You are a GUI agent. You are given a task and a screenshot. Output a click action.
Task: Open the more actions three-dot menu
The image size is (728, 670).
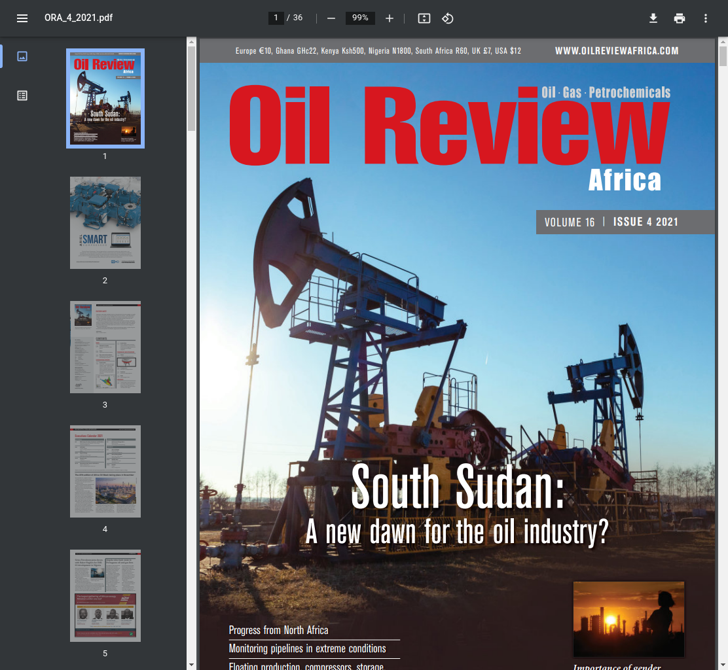pyautogui.click(x=706, y=18)
